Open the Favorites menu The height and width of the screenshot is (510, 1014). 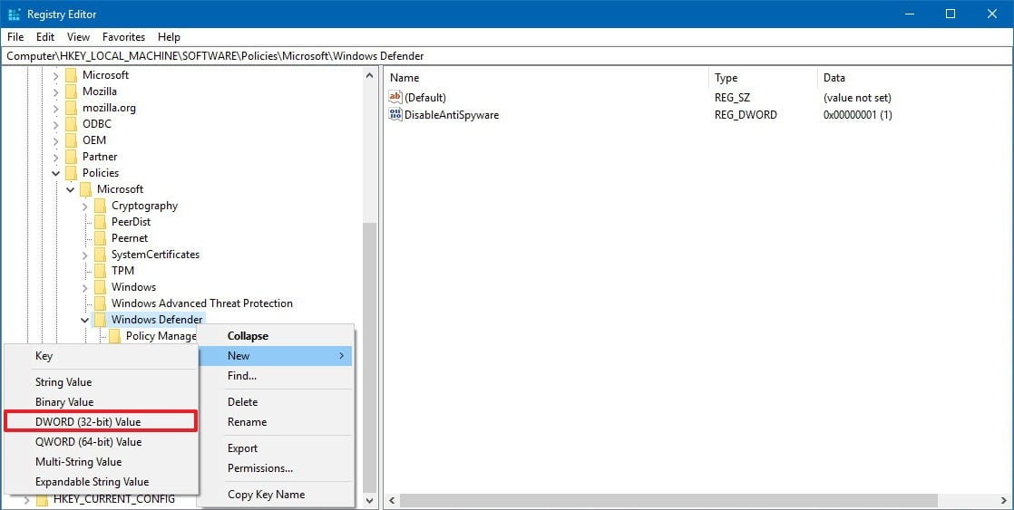click(123, 37)
